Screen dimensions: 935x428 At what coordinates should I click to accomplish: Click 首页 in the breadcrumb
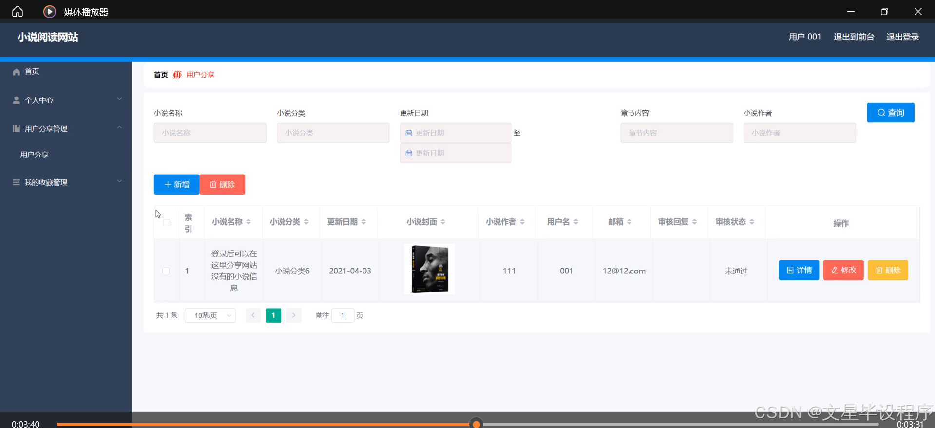point(161,75)
